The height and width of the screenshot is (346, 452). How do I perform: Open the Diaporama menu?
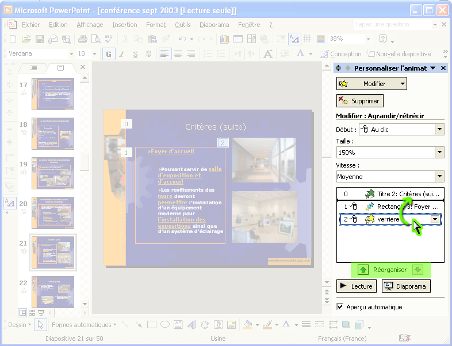click(214, 25)
